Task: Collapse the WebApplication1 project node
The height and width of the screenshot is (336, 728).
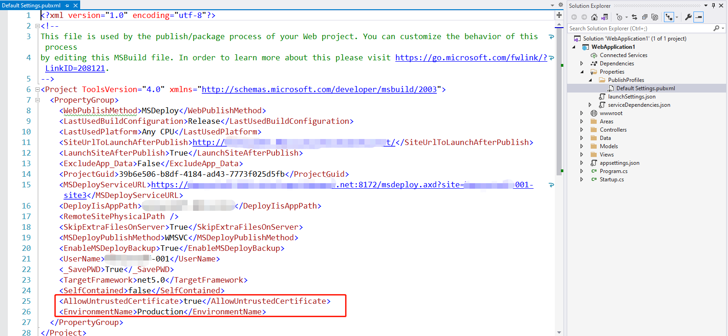Action: (574, 47)
